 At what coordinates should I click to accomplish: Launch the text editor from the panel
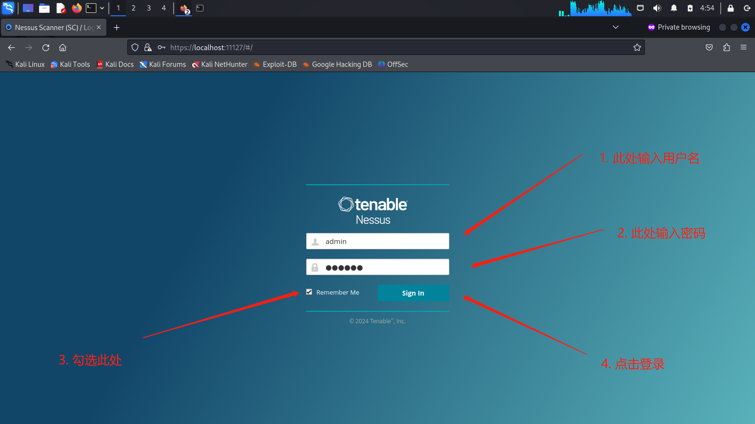pyautogui.click(x=61, y=8)
